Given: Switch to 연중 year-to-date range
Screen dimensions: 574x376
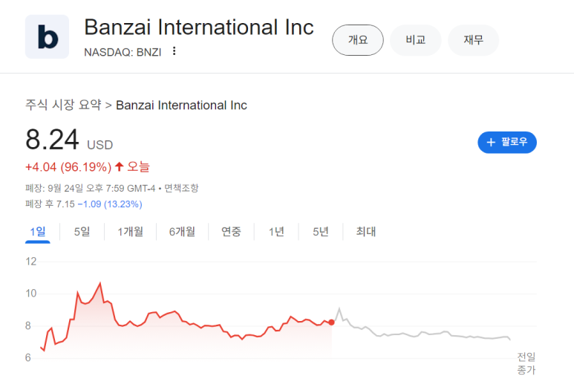Looking at the screenshot, I should click(231, 232).
